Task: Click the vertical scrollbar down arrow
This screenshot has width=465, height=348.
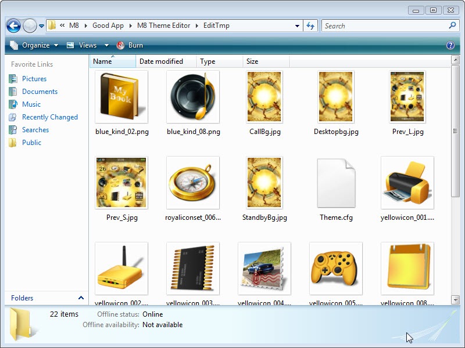Action: [x=455, y=300]
